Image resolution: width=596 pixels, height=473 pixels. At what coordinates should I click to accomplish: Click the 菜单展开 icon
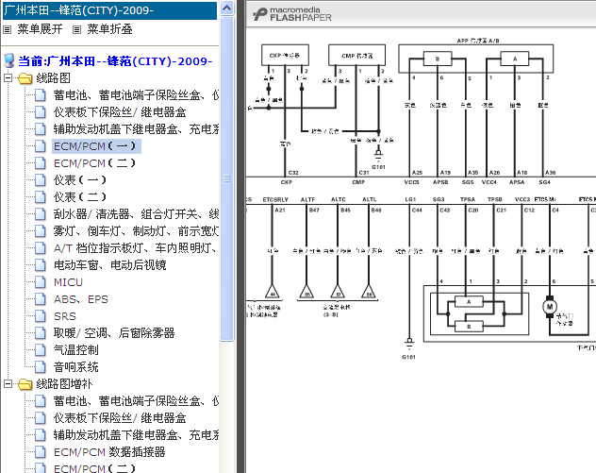(x=7, y=29)
